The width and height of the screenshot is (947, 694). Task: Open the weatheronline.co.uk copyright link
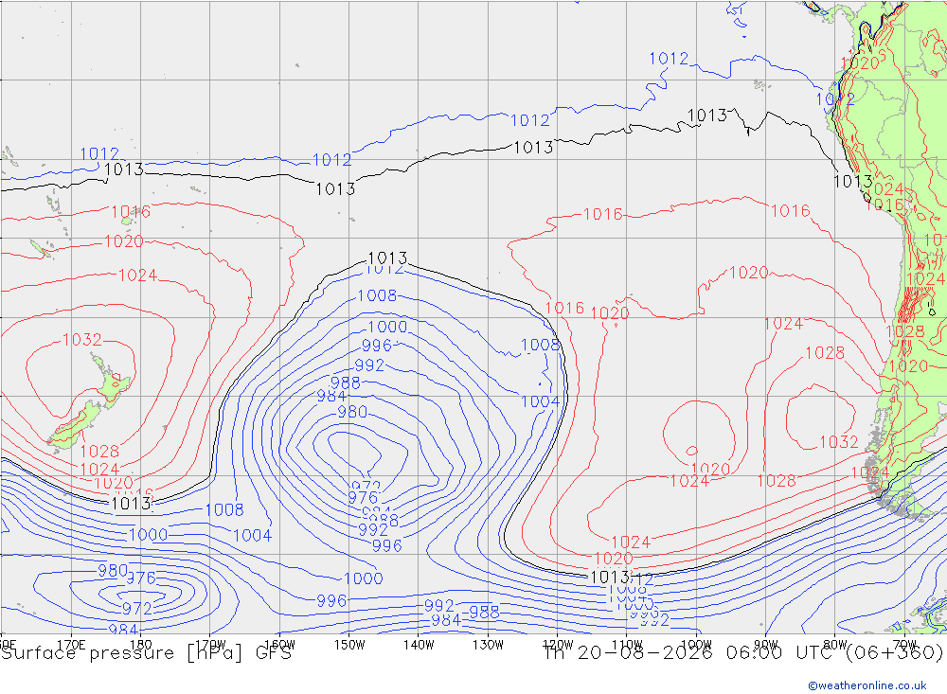pyautogui.click(x=867, y=685)
